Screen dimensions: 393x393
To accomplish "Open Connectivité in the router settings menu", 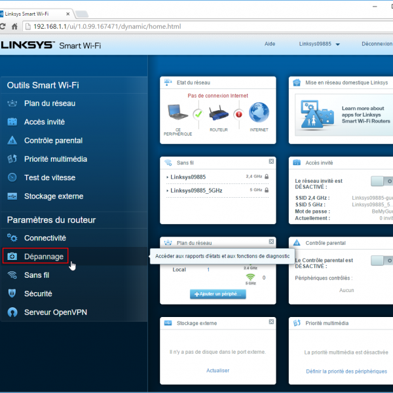I will click(45, 238).
